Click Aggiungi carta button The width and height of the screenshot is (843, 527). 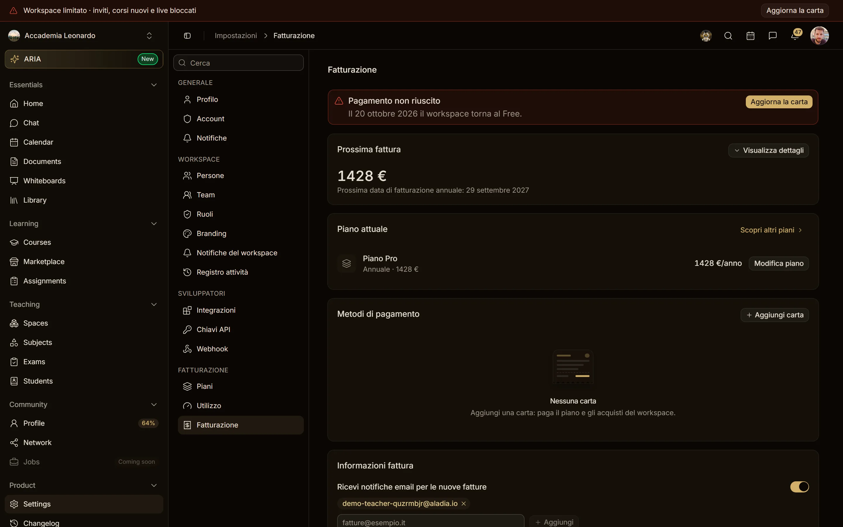[775, 315]
